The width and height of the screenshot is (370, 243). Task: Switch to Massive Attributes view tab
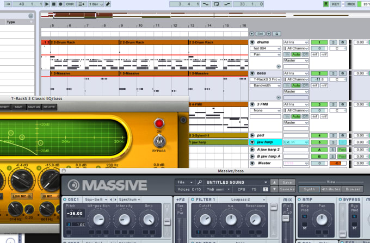tap(331, 189)
